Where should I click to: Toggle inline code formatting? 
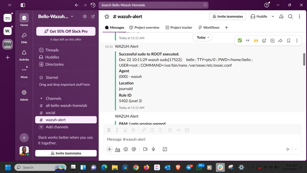pos(179,130)
